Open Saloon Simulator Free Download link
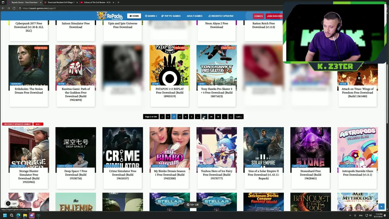 76,25
